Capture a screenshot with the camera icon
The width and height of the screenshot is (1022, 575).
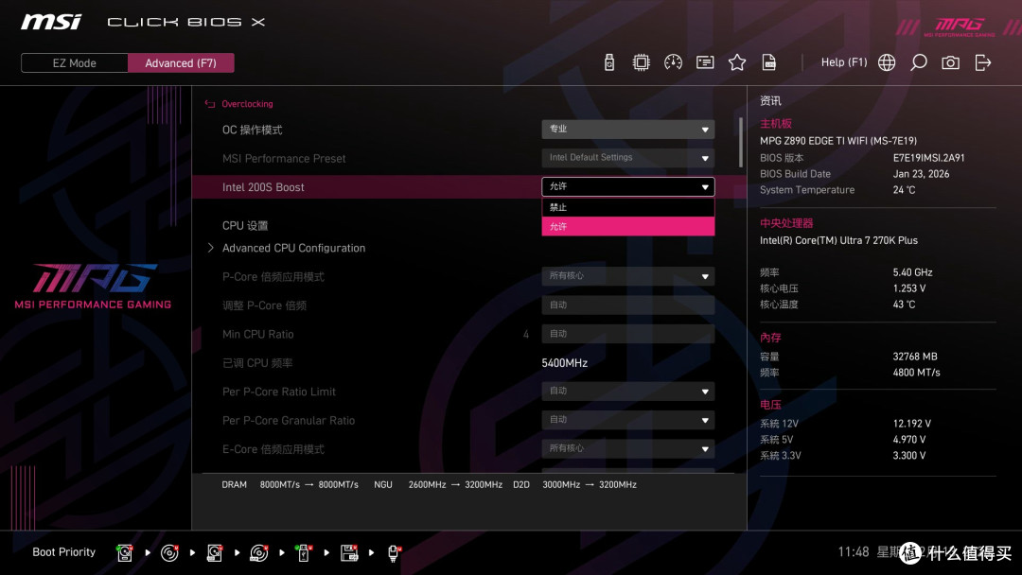coord(950,62)
